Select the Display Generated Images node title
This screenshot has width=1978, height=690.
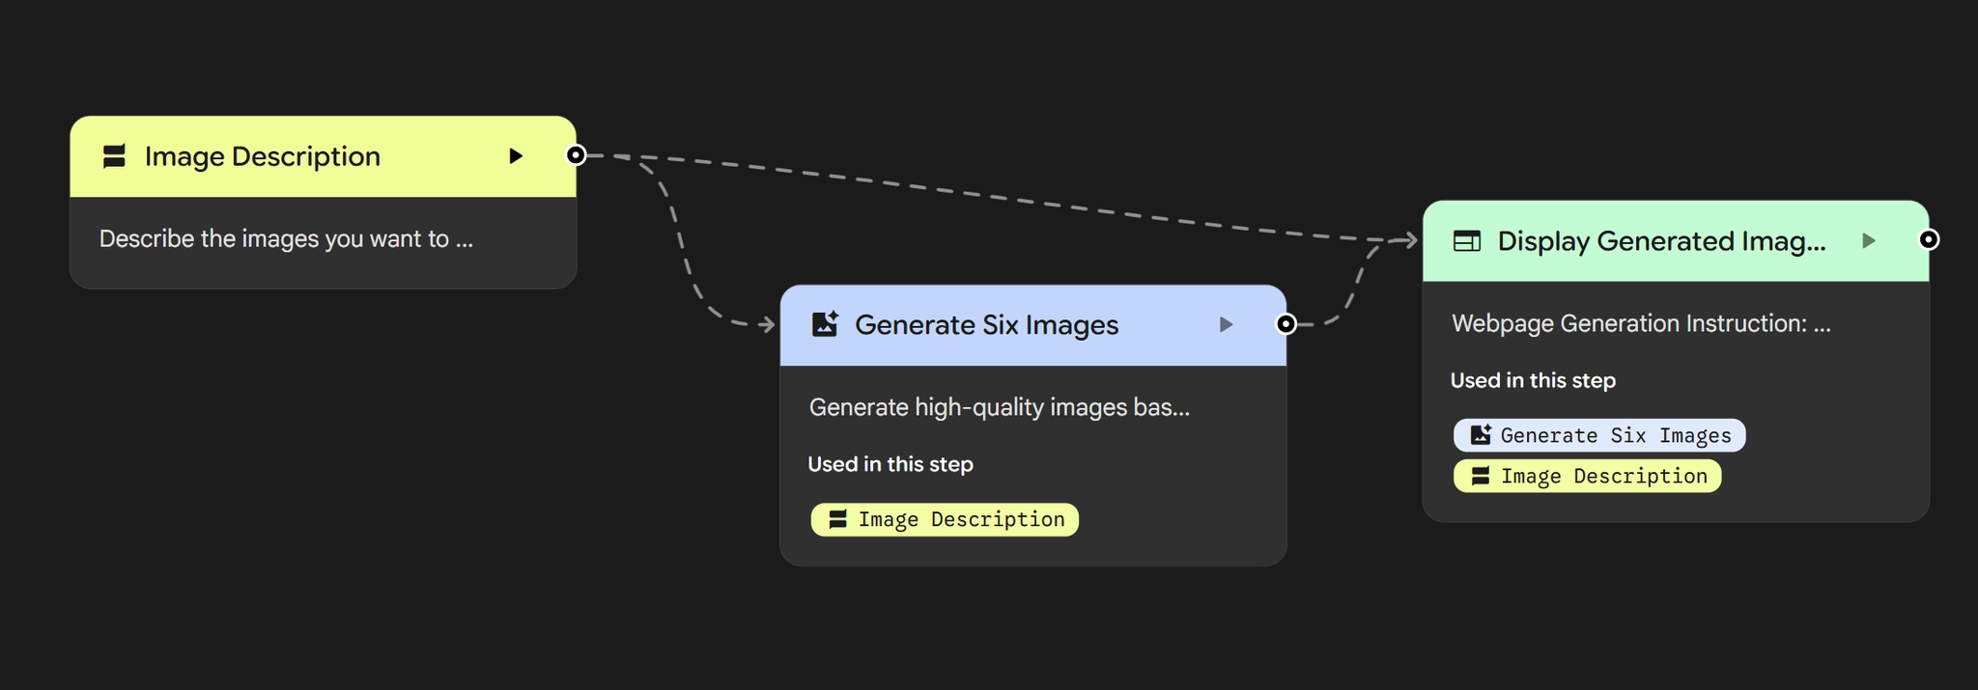(x=1661, y=241)
